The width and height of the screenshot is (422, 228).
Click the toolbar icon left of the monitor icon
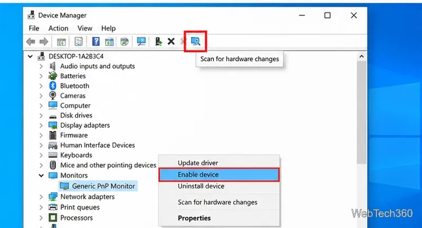click(x=124, y=42)
